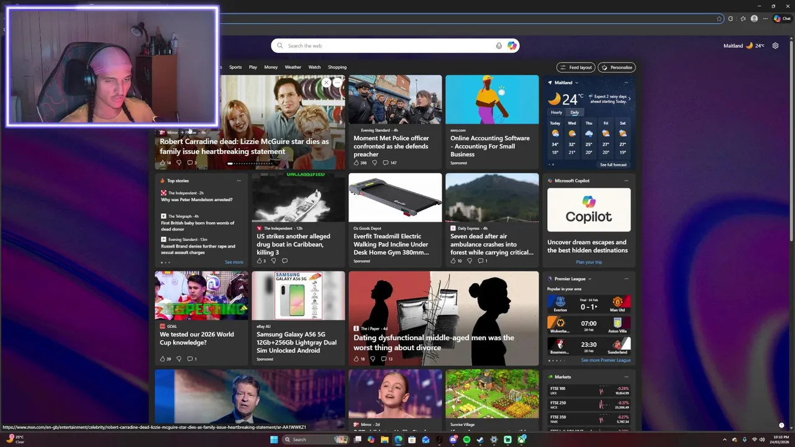Click See more Premier League link
The width and height of the screenshot is (795, 447).
606,360
